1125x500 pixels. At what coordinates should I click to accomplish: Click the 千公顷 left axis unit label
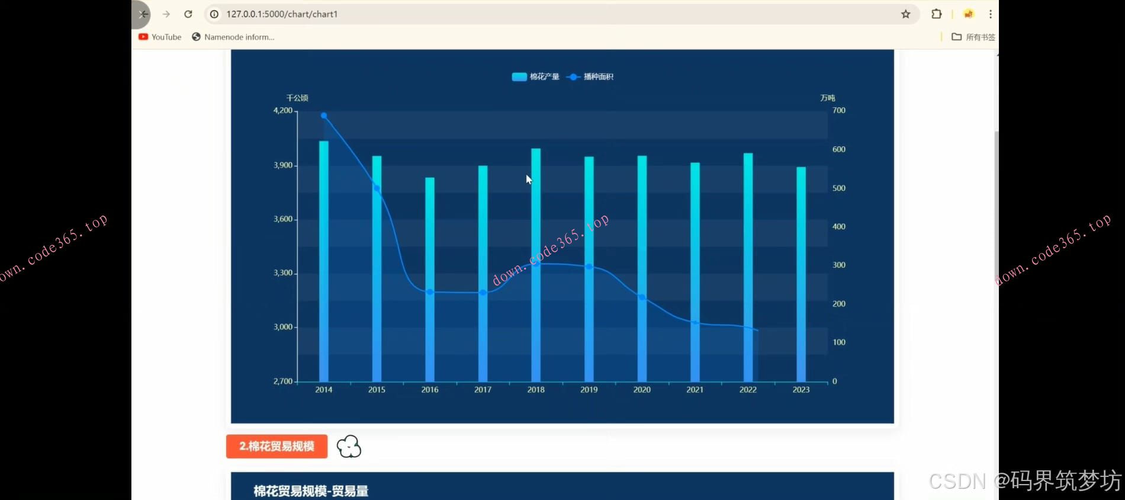pos(297,98)
